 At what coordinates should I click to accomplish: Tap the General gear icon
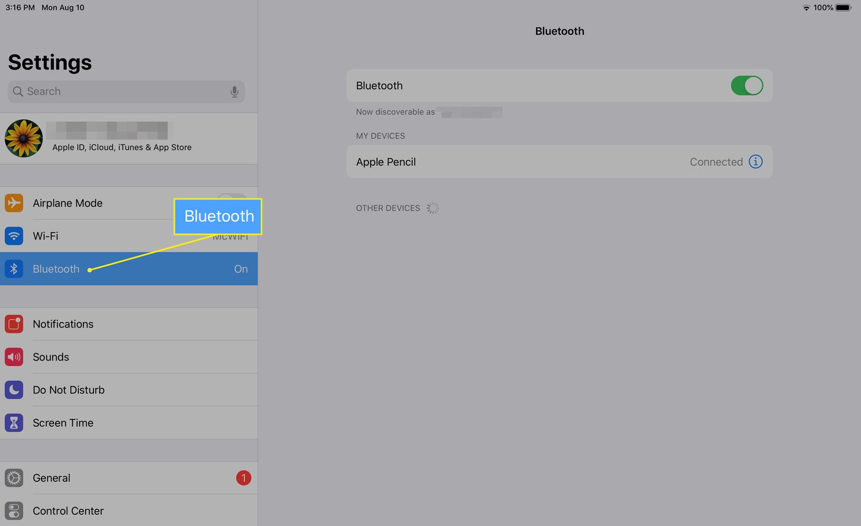(x=14, y=478)
